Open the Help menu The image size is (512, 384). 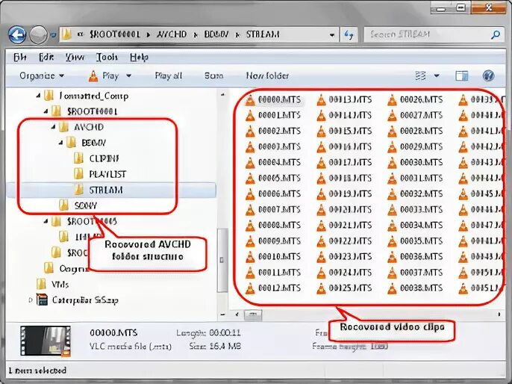139,58
